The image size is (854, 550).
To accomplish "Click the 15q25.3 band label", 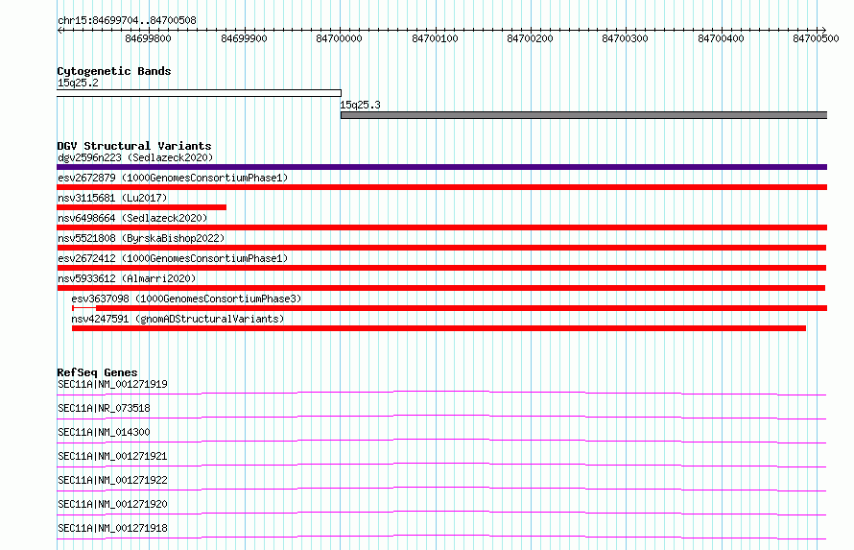I will pos(360,105).
